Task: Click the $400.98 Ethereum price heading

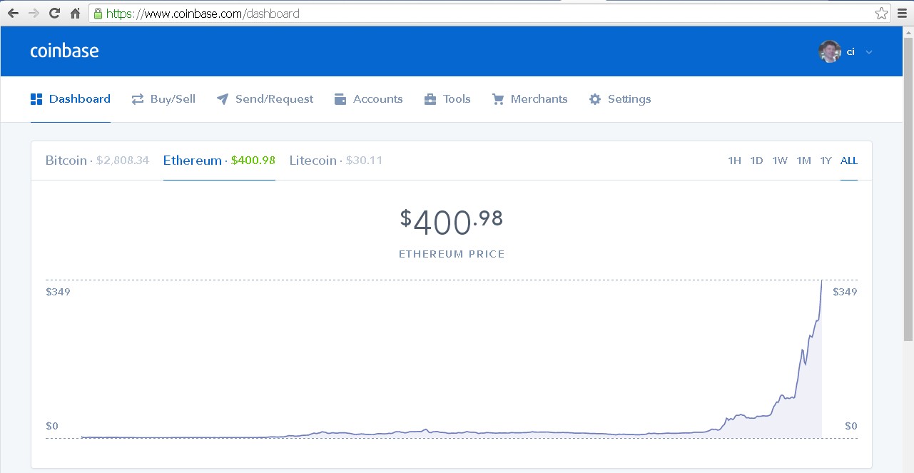Action: click(x=451, y=222)
